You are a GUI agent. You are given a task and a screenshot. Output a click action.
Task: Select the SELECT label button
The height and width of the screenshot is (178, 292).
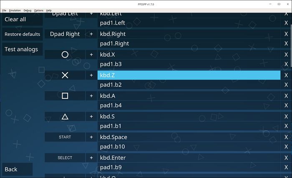65,158
